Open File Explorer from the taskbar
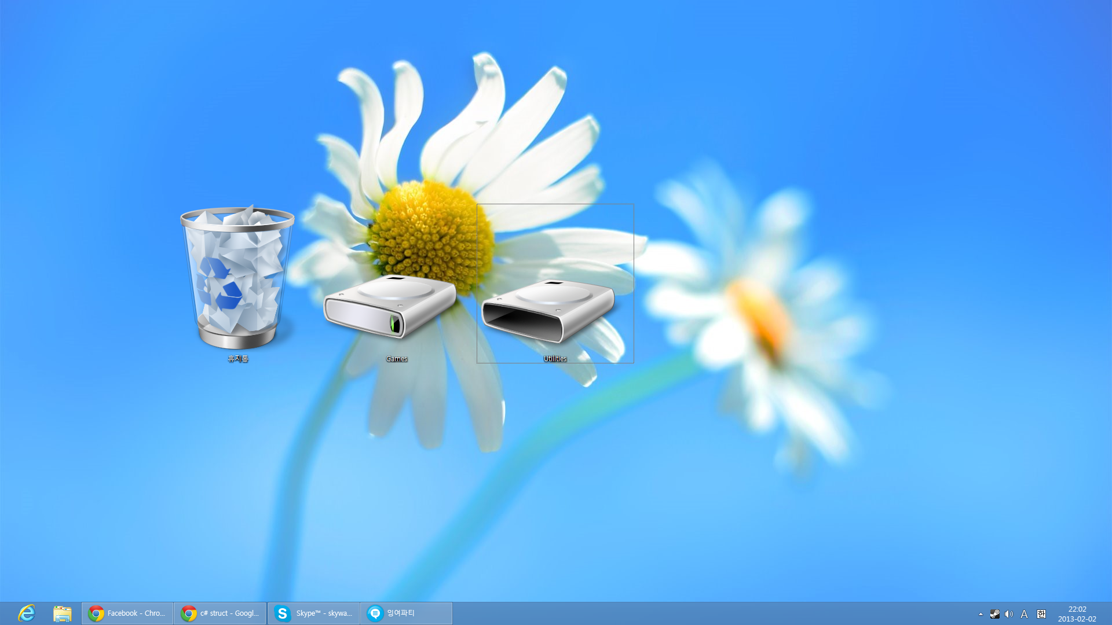 [62, 613]
